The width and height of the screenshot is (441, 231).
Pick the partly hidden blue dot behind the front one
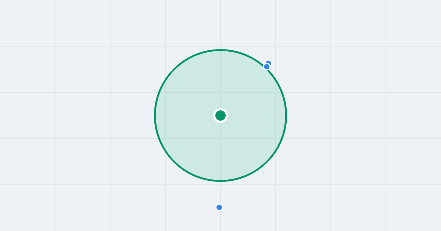point(269,62)
